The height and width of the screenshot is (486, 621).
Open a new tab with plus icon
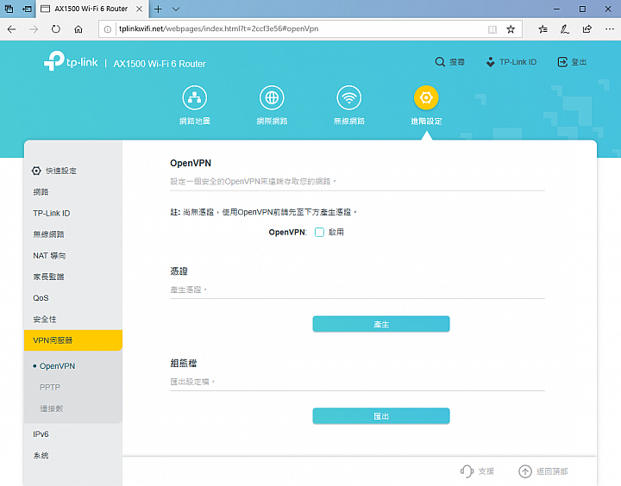tap(158, 9)
